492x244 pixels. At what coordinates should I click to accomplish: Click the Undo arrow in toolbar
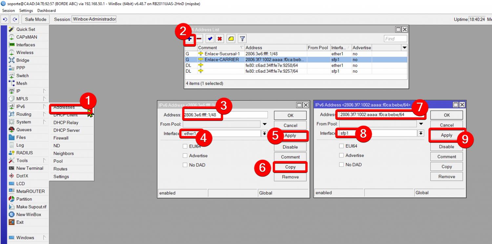click(x=5, y=19)
